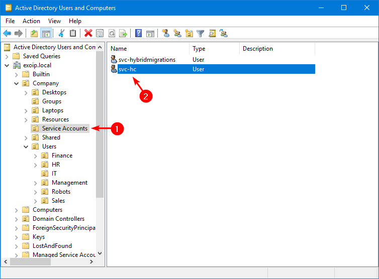Click the tree pane scroll-right arrow

[x=91, y=261]
